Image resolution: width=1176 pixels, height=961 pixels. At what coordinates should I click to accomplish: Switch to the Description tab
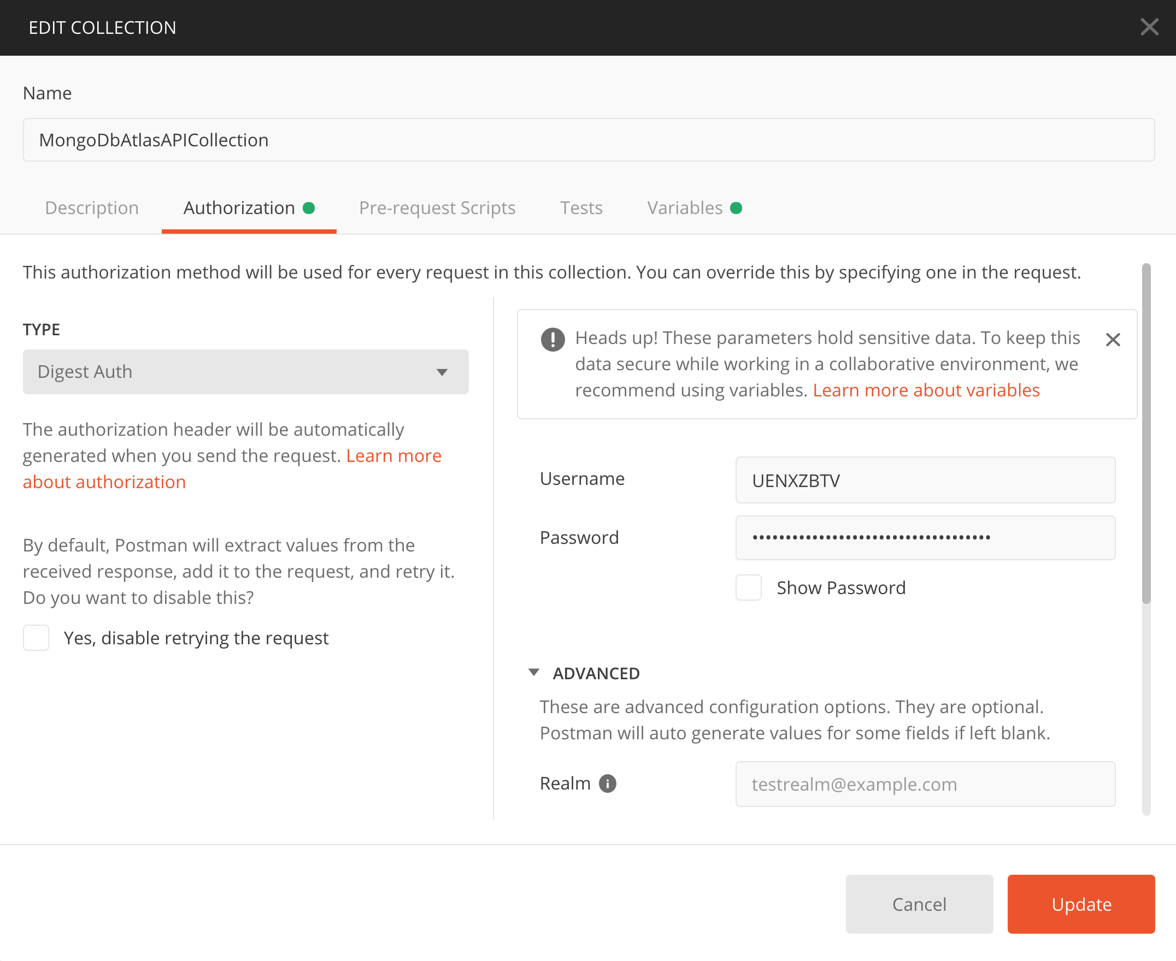92,208
